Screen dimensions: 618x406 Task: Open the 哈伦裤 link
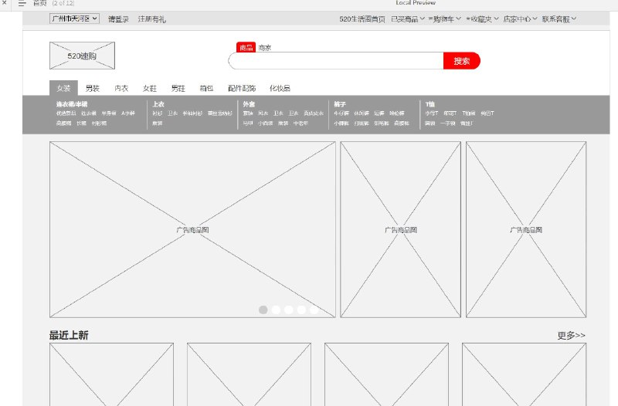(x=397, y=113)
